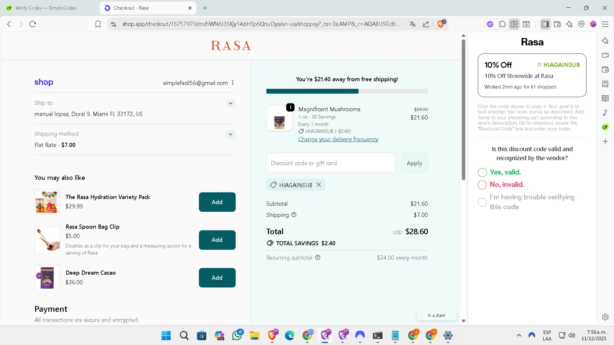The image size is (614, 345).
Task: Click the address bar URL
Action: pyautogui.click(x=261, y=24)
